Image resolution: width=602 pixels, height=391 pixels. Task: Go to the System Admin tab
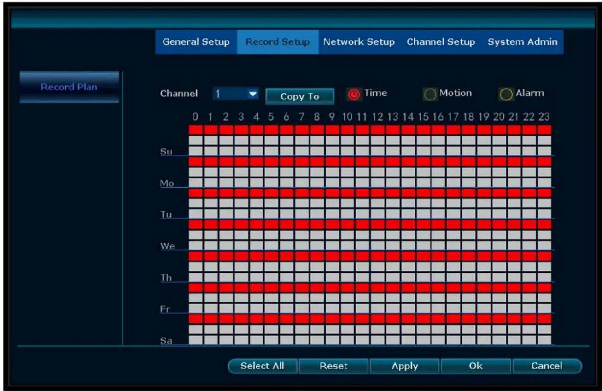click(x=522, y=42)
